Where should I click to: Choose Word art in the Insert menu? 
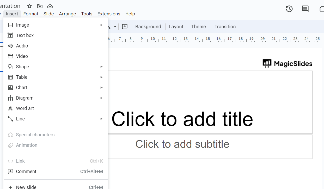point(25,108)
